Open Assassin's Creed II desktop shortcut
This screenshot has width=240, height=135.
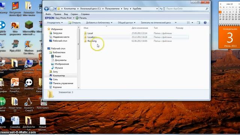click(x=29, y=105)
